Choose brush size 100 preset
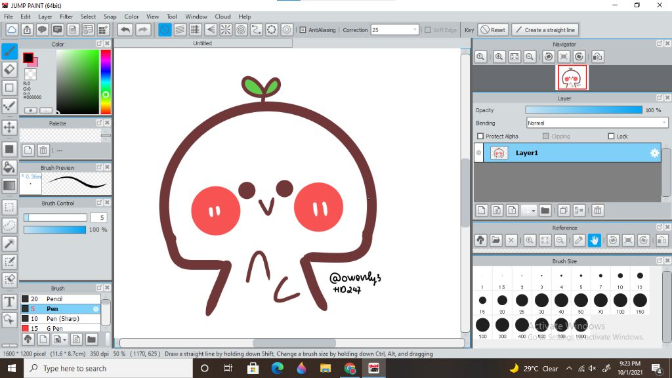This screenshot has width=672, height=378. click(620, 303)
